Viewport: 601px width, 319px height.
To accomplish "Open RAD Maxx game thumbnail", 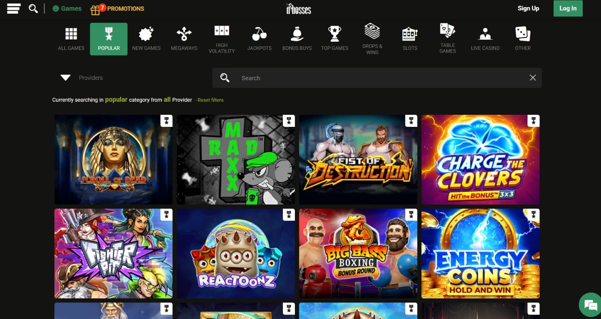I will [236, 159].
